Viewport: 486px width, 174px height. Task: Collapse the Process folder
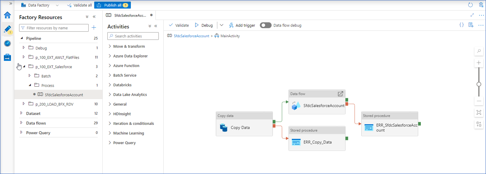click(30, 85)
